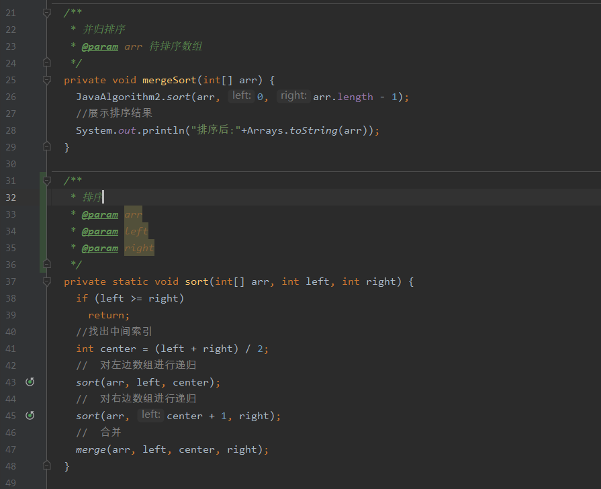Viewport: 601px width, 489px height.
Task: Click the @param tag on line 23
Action: tap(99, 47)
